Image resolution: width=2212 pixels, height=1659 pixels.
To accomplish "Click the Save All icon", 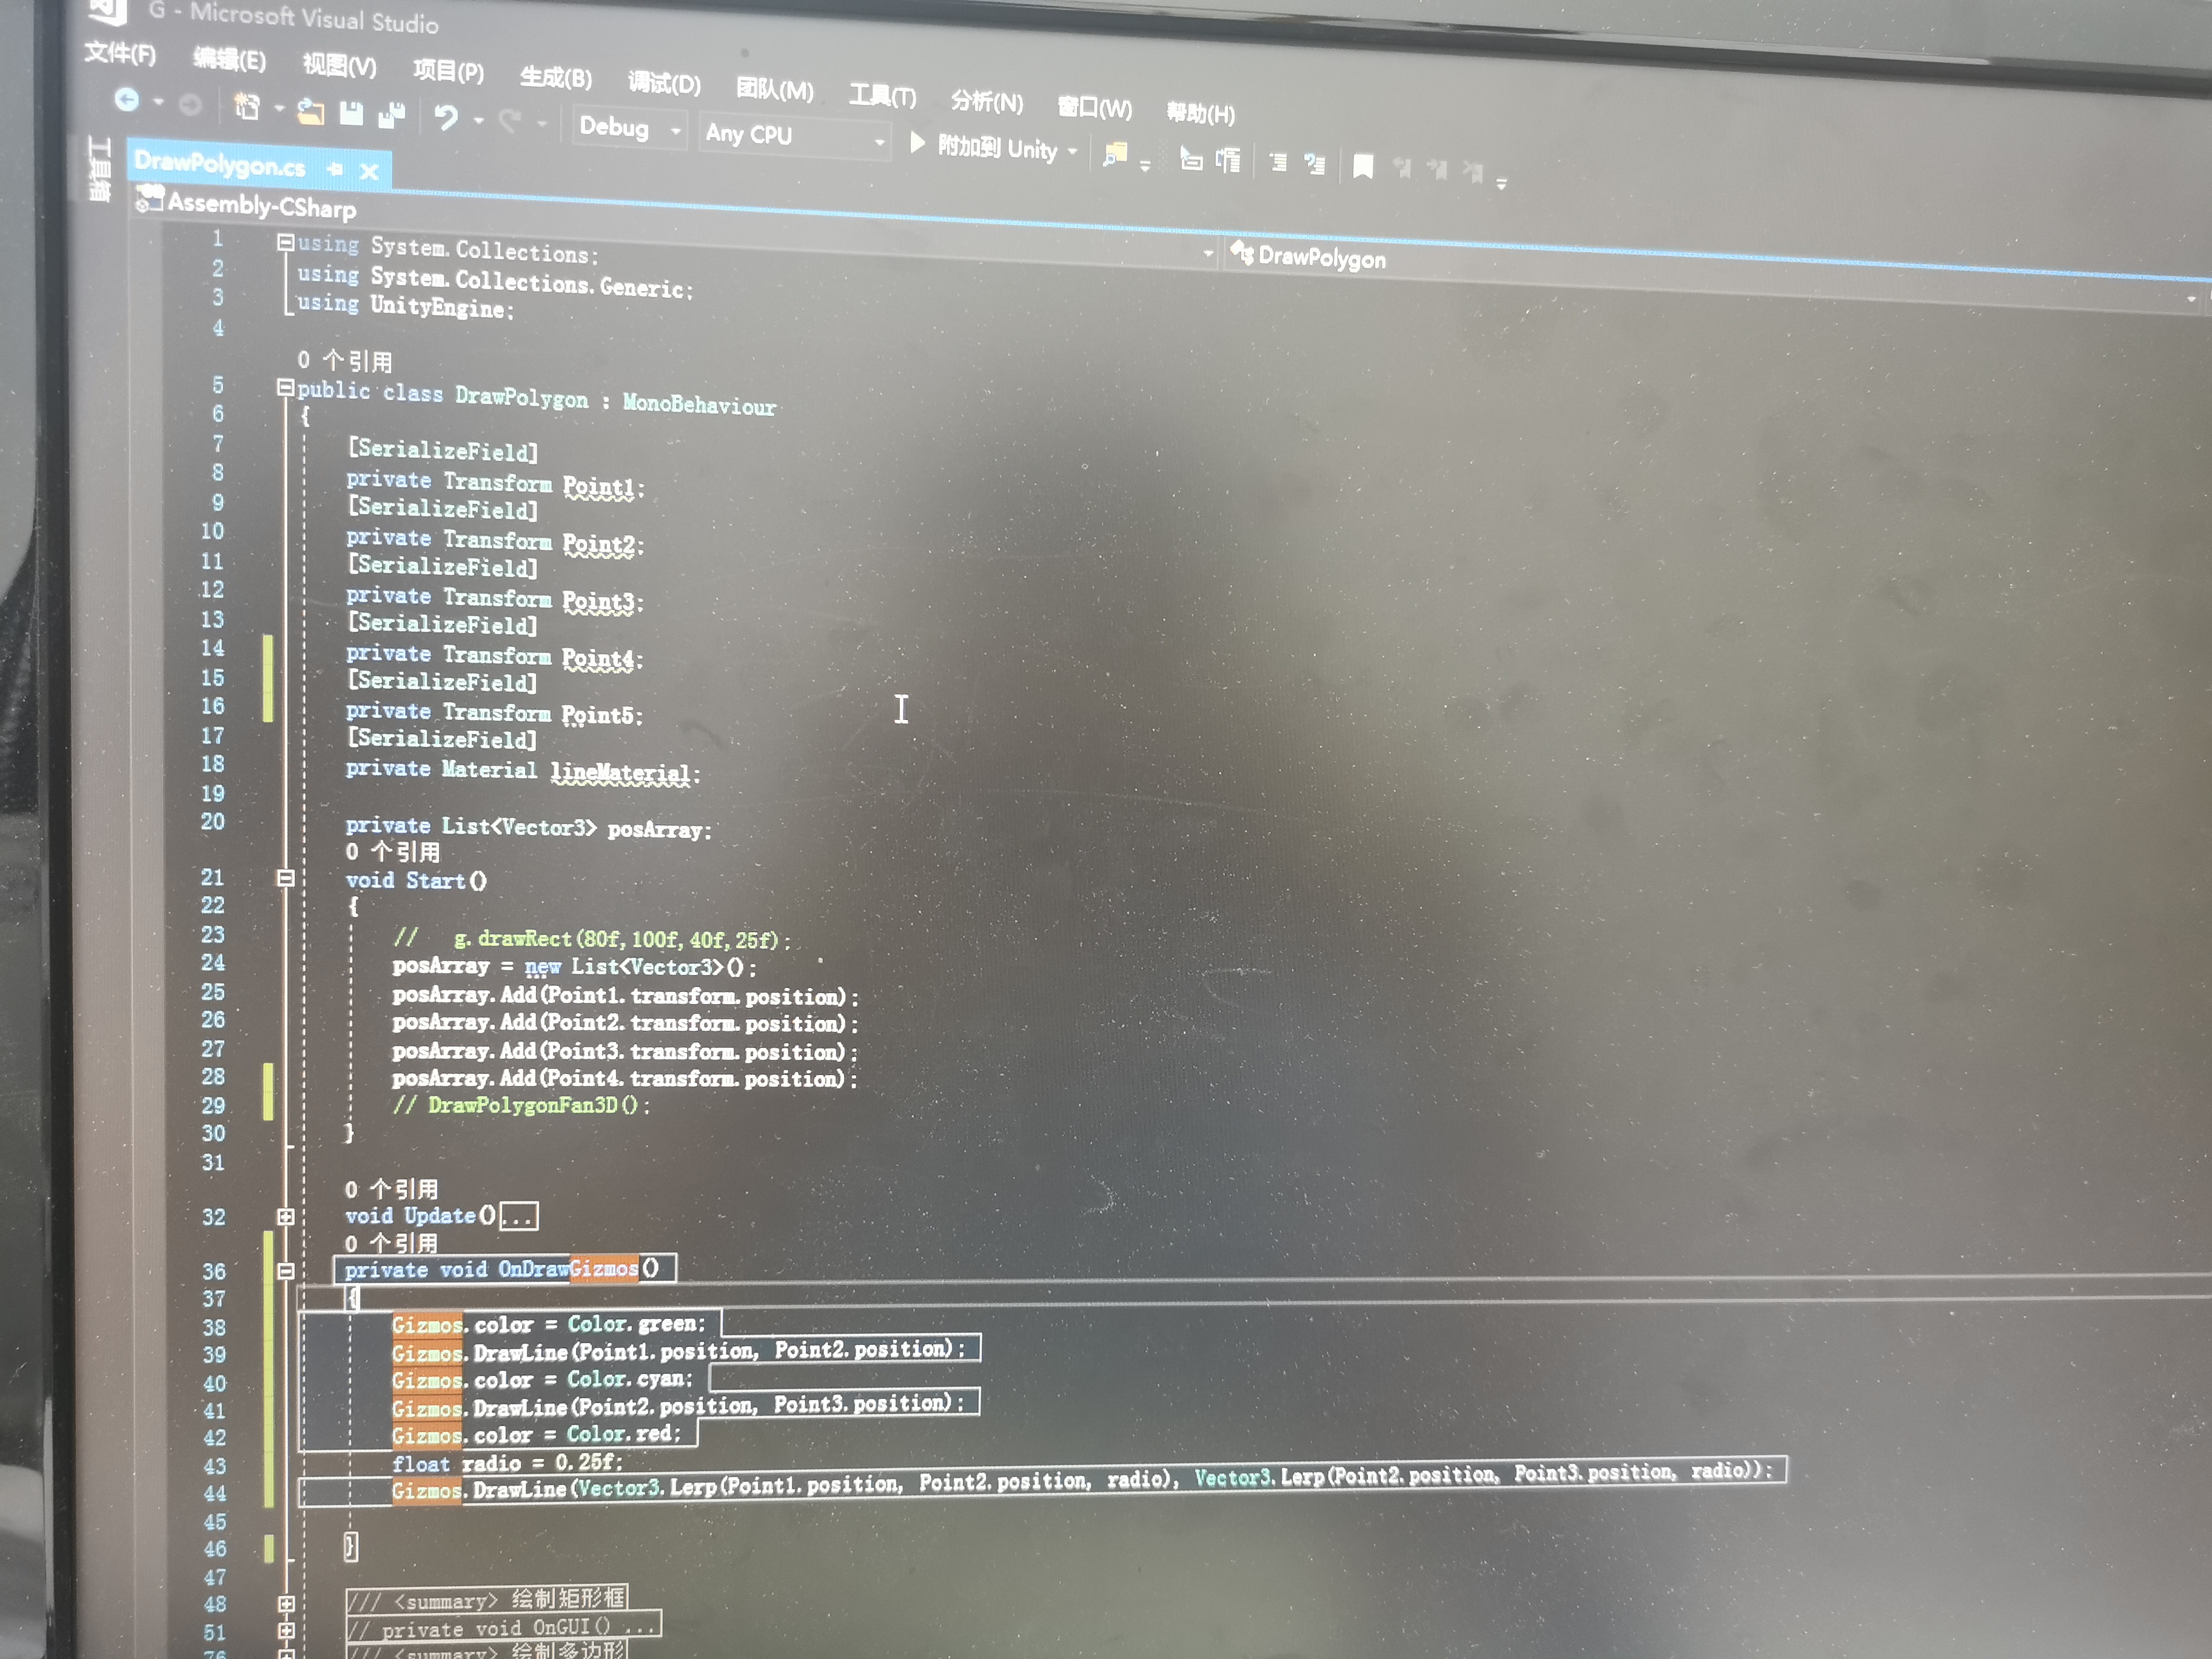I will click(391, 116).
